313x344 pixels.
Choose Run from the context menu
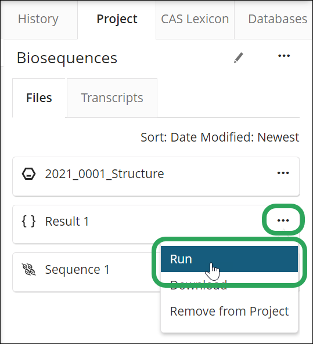pos(229,259)
